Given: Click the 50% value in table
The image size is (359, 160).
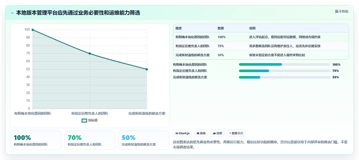Looking at the screenshot, I should tap(221, 55).
